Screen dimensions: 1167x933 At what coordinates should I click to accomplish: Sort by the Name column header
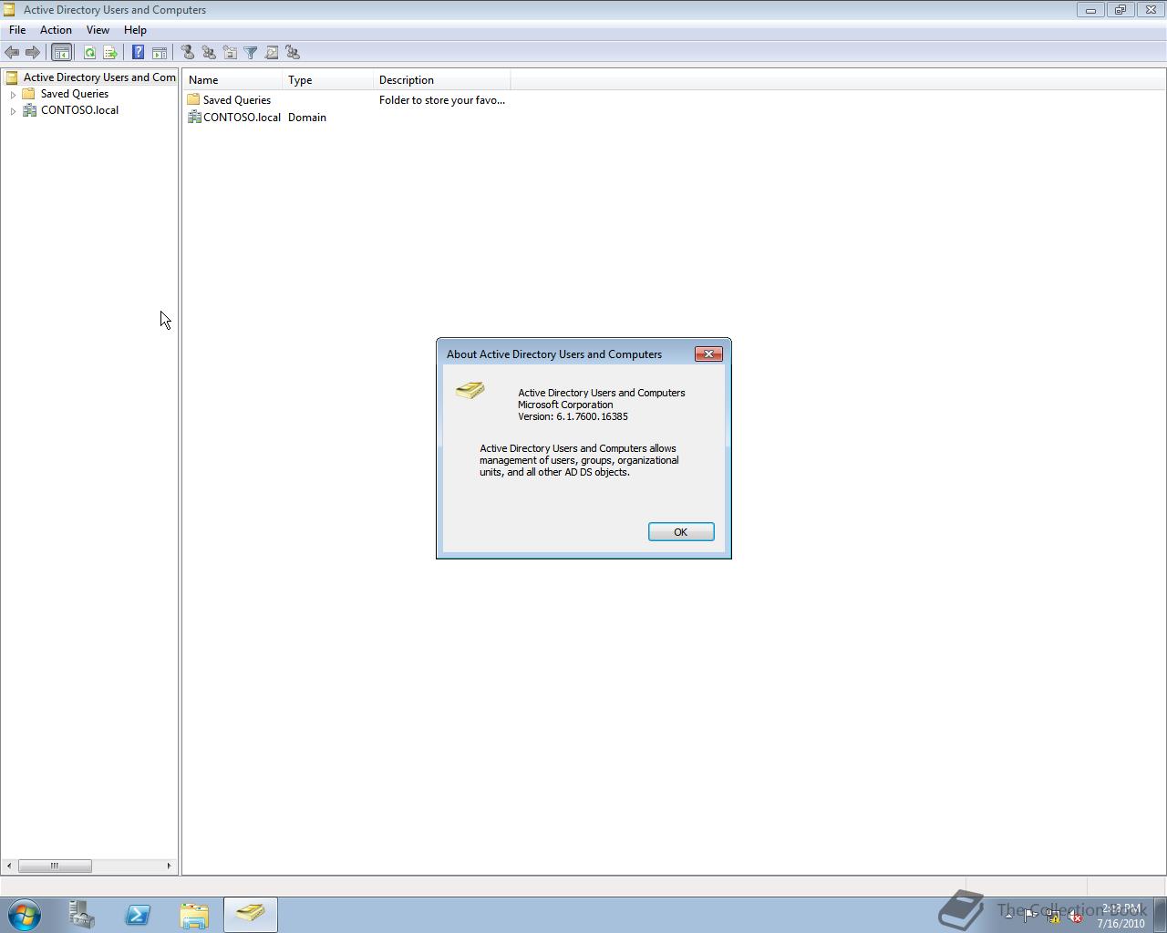point(232,80)
